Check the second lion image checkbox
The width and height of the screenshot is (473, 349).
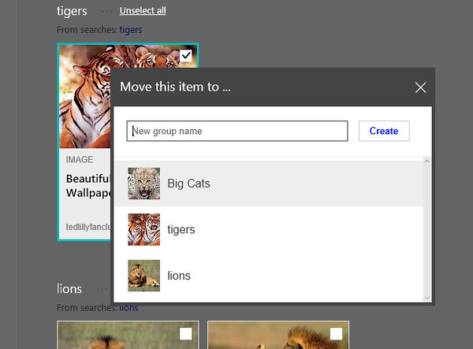[x=336, y=333]
